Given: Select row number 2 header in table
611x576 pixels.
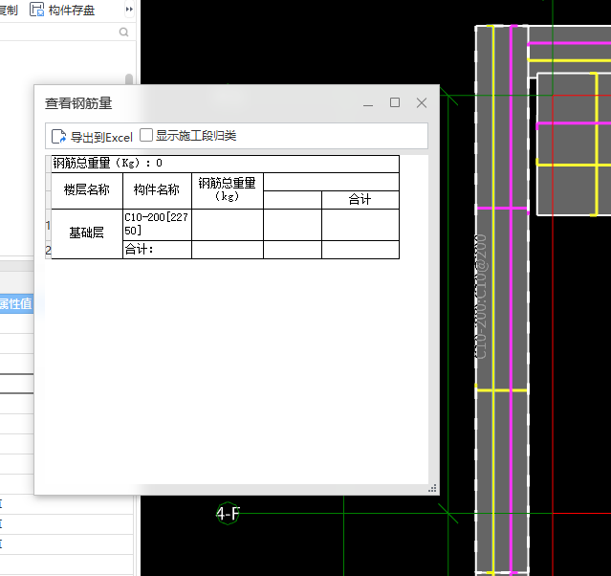Looking at the screenshot, I should [x=49, y=250].
